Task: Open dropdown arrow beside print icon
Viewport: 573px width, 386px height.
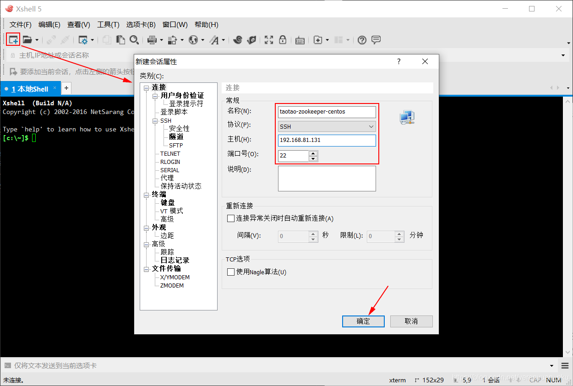Action: pyautogui.click(x=162, y=40)
